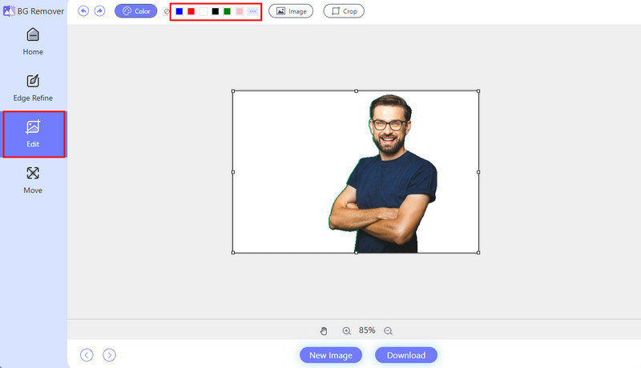641x368 pixels.
Task: Click the top-left canvas resize handle
Action: (x=233, y=91)
